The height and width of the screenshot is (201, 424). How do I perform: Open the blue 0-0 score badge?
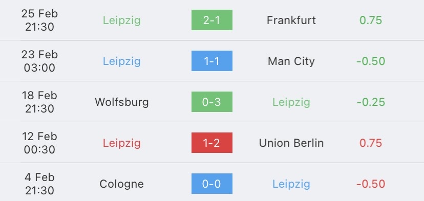click(211, 184)
